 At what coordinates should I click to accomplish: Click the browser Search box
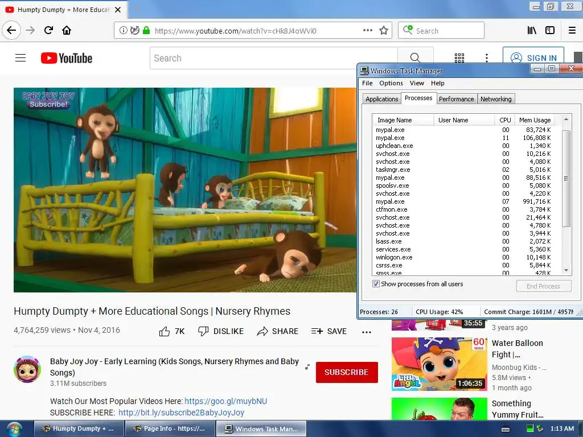pos(441,31)
